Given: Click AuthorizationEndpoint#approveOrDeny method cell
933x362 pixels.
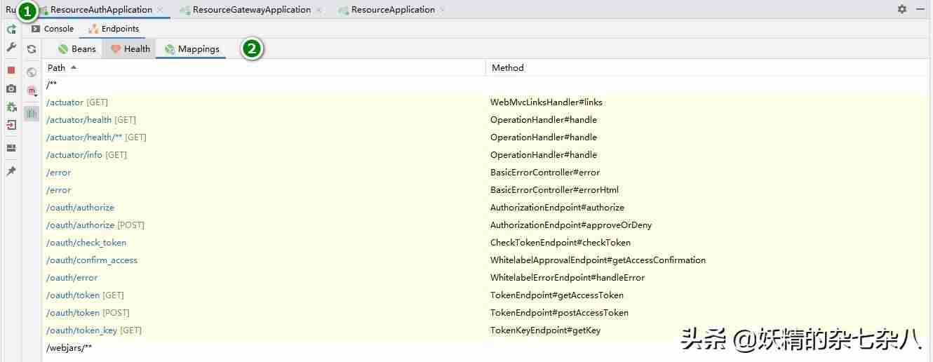Looking at the screenshot, I should pos(571,225).
